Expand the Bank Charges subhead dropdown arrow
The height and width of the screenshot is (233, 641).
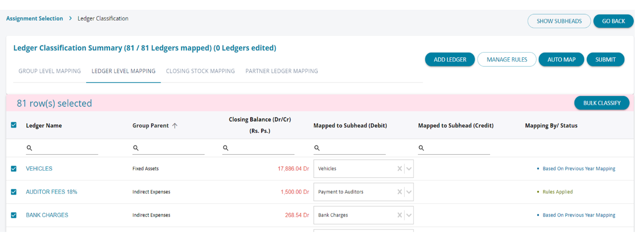click(409, 215)
